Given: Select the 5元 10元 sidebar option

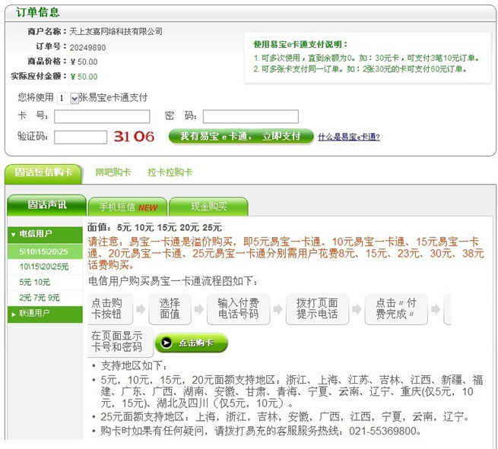Looking at the screenshot, I should click(45, 282).
